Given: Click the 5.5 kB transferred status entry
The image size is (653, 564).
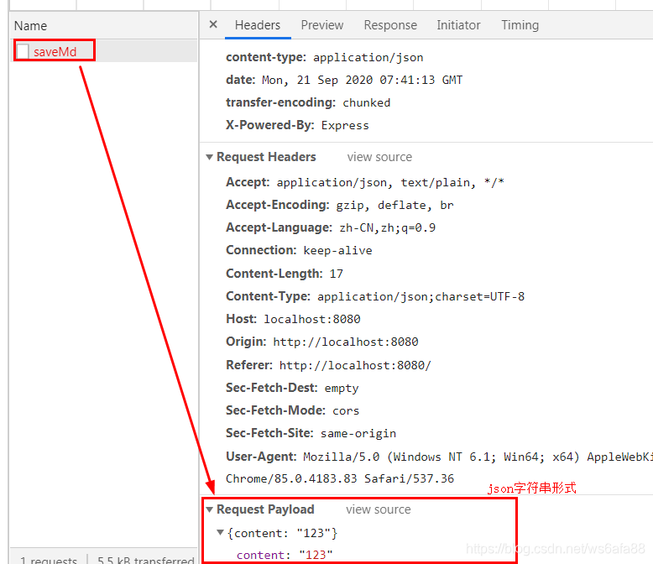Looking at the screenshot, I should (x=146, y=560).
